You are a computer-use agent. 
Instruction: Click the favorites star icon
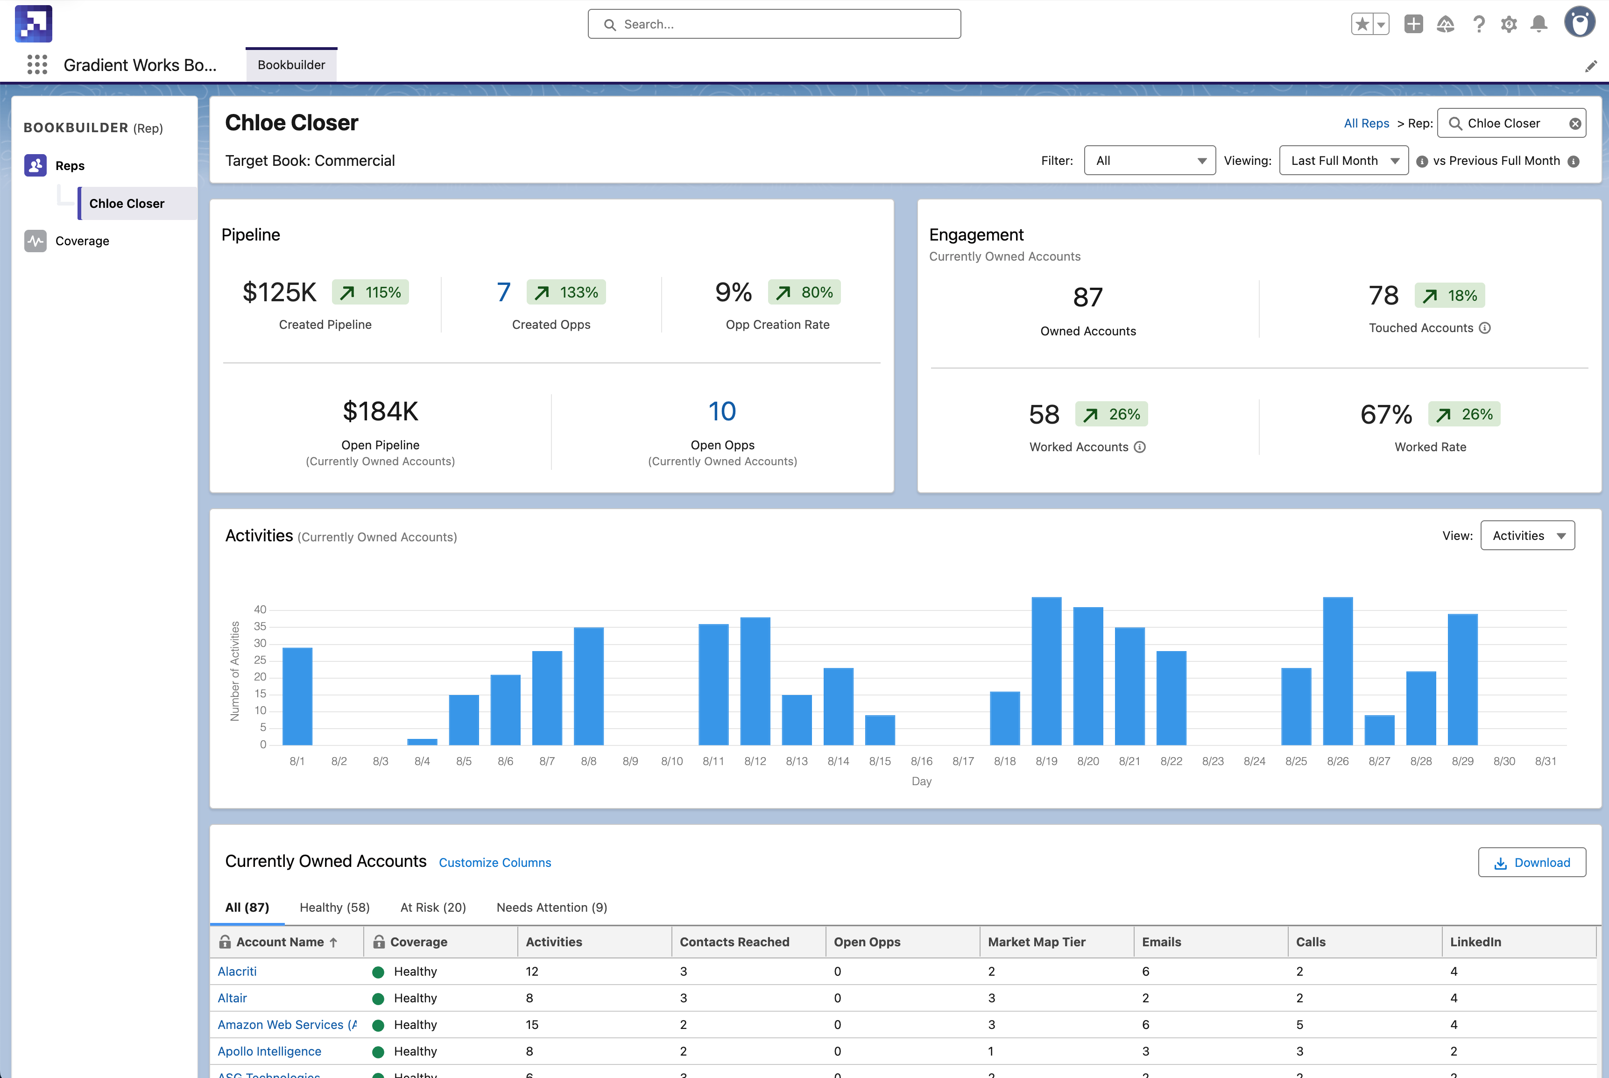(x=1362, y=24)
